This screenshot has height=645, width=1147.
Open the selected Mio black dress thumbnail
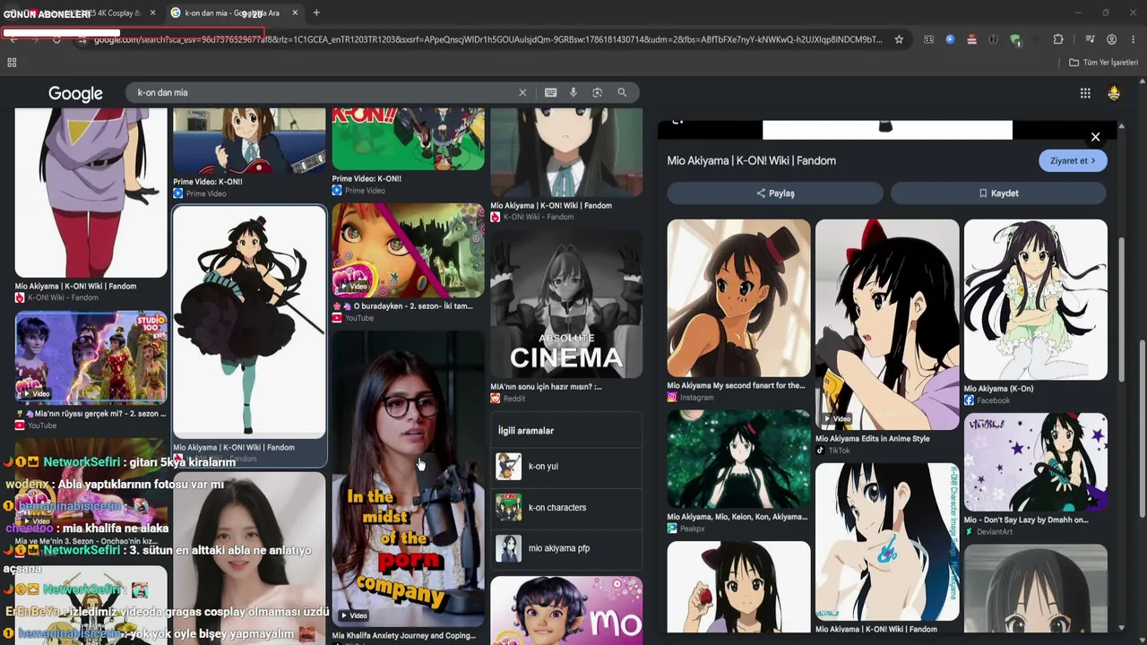click(249, 322)
